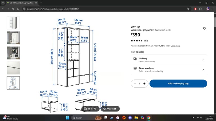216x121 pixels.
Task: Open Discord from the taskbar
Action: coord(130,118)
